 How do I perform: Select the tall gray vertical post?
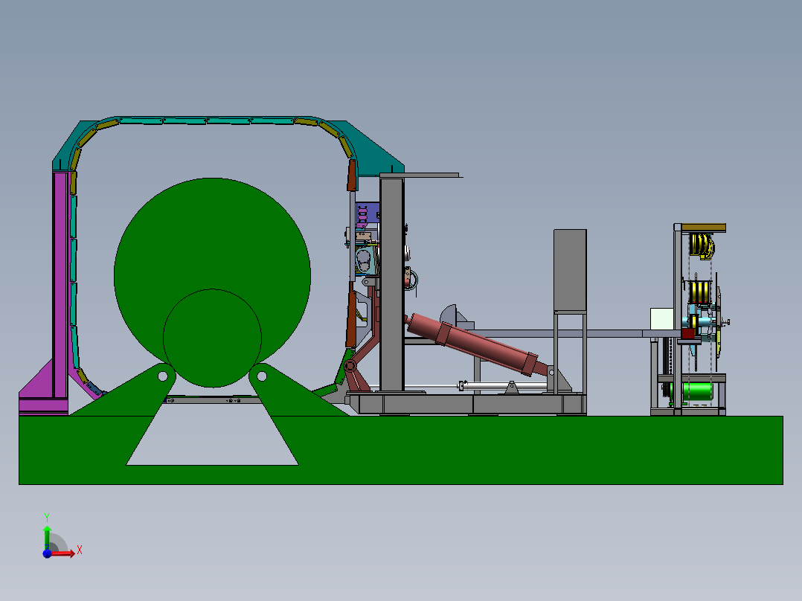click(392, 284)
